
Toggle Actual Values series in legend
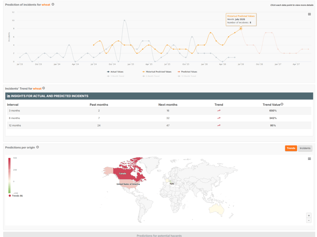[x=115, y=72]
